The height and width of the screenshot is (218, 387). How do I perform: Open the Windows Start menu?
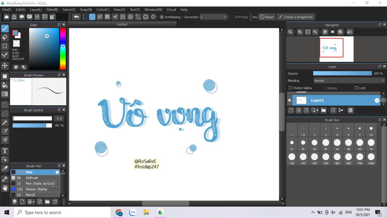(7, 212)
